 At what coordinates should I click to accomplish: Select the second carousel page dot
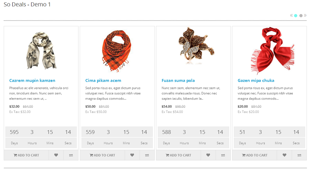click(301, 16)
